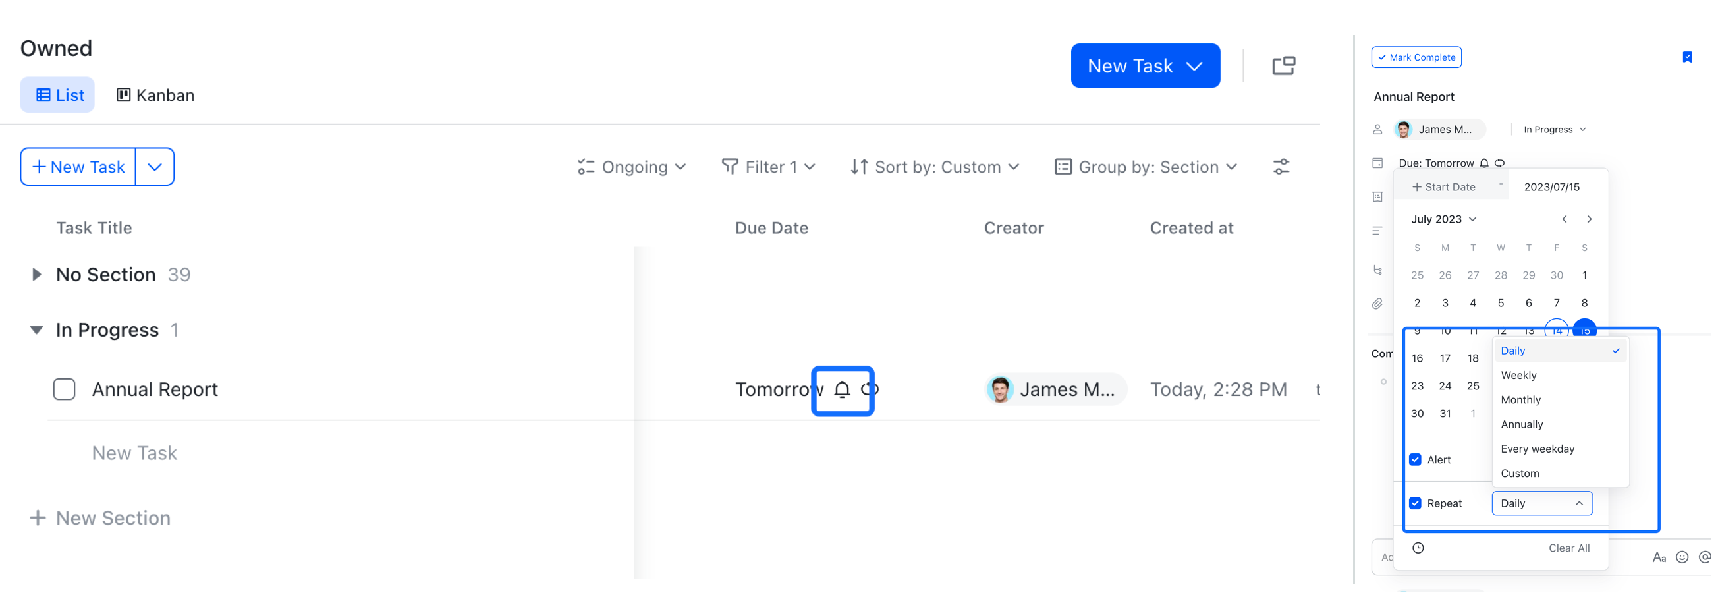1718x597 pixels.
Task: Go to next month in calendar
Action: point(1590,219)
